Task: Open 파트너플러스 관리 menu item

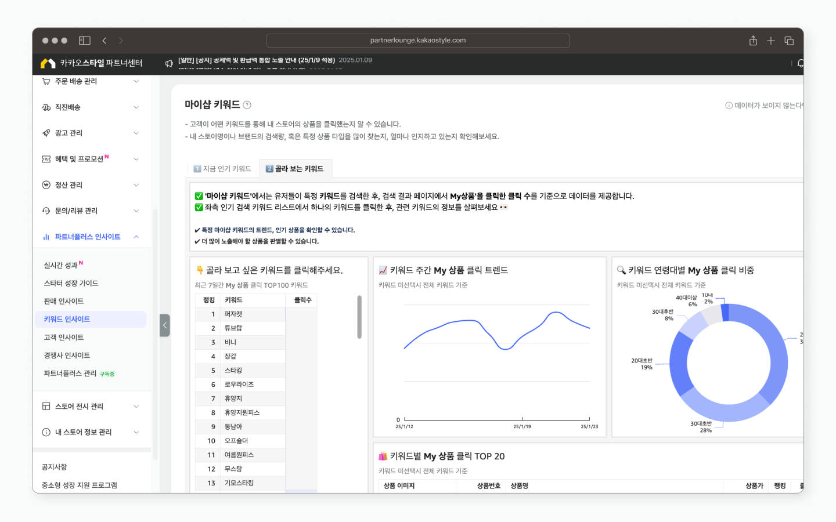Action: [70, 374]
